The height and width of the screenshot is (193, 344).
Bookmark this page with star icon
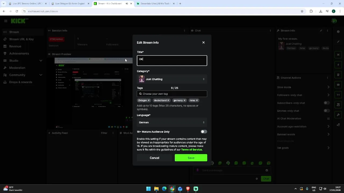point(302,11)
